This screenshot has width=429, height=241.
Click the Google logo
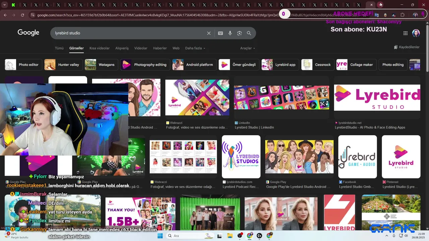click(28, 33)
